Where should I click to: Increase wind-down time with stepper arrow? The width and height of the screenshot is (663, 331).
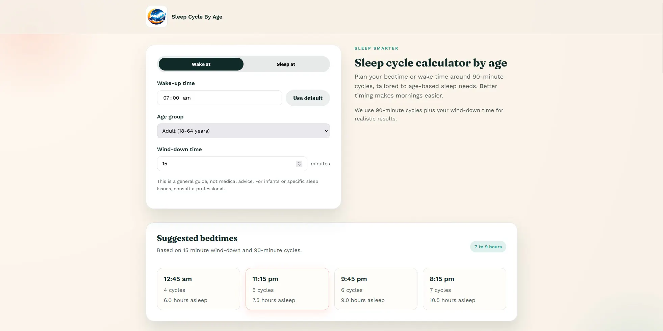pos(299,162)
